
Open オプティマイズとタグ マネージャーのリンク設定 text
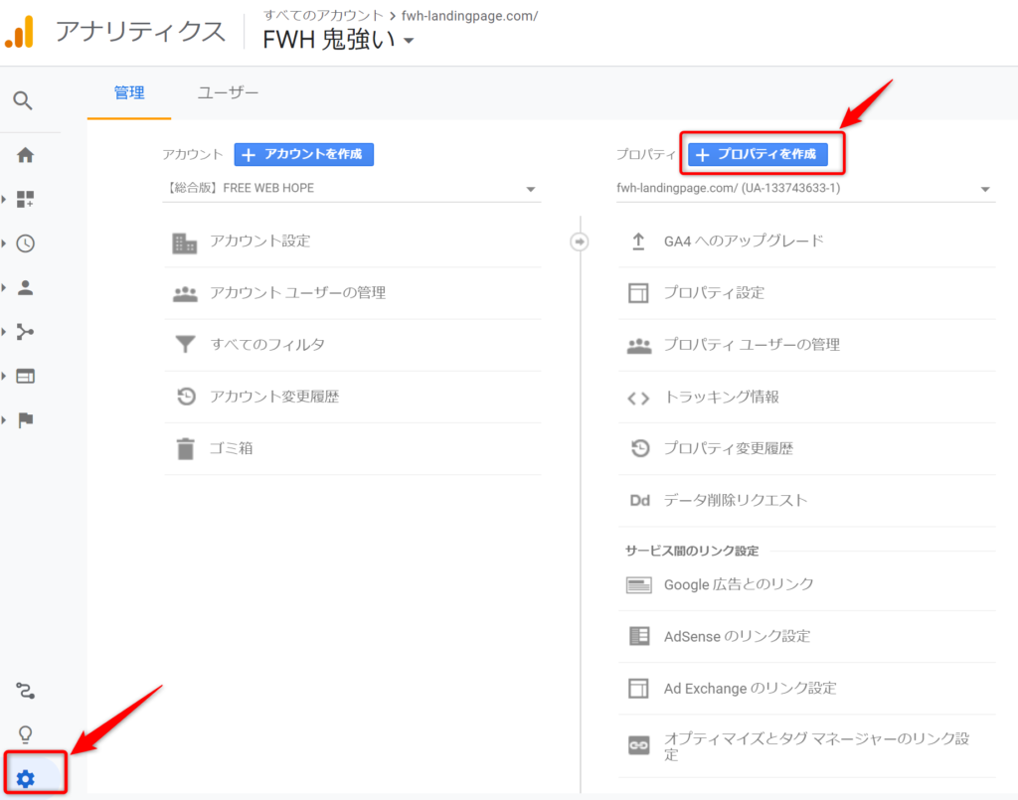click(x=817, y=746)
